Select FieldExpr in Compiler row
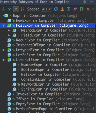The image size is (96, 113). [x=48, y=35]
